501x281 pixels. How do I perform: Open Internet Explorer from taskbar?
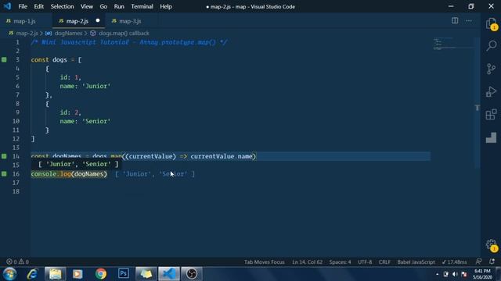click(32, 274)
